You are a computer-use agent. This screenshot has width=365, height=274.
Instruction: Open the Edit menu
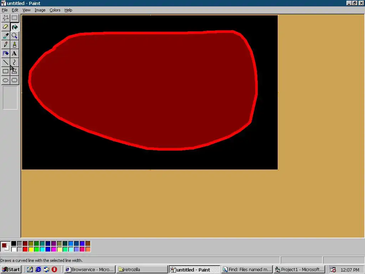point(15,10)
